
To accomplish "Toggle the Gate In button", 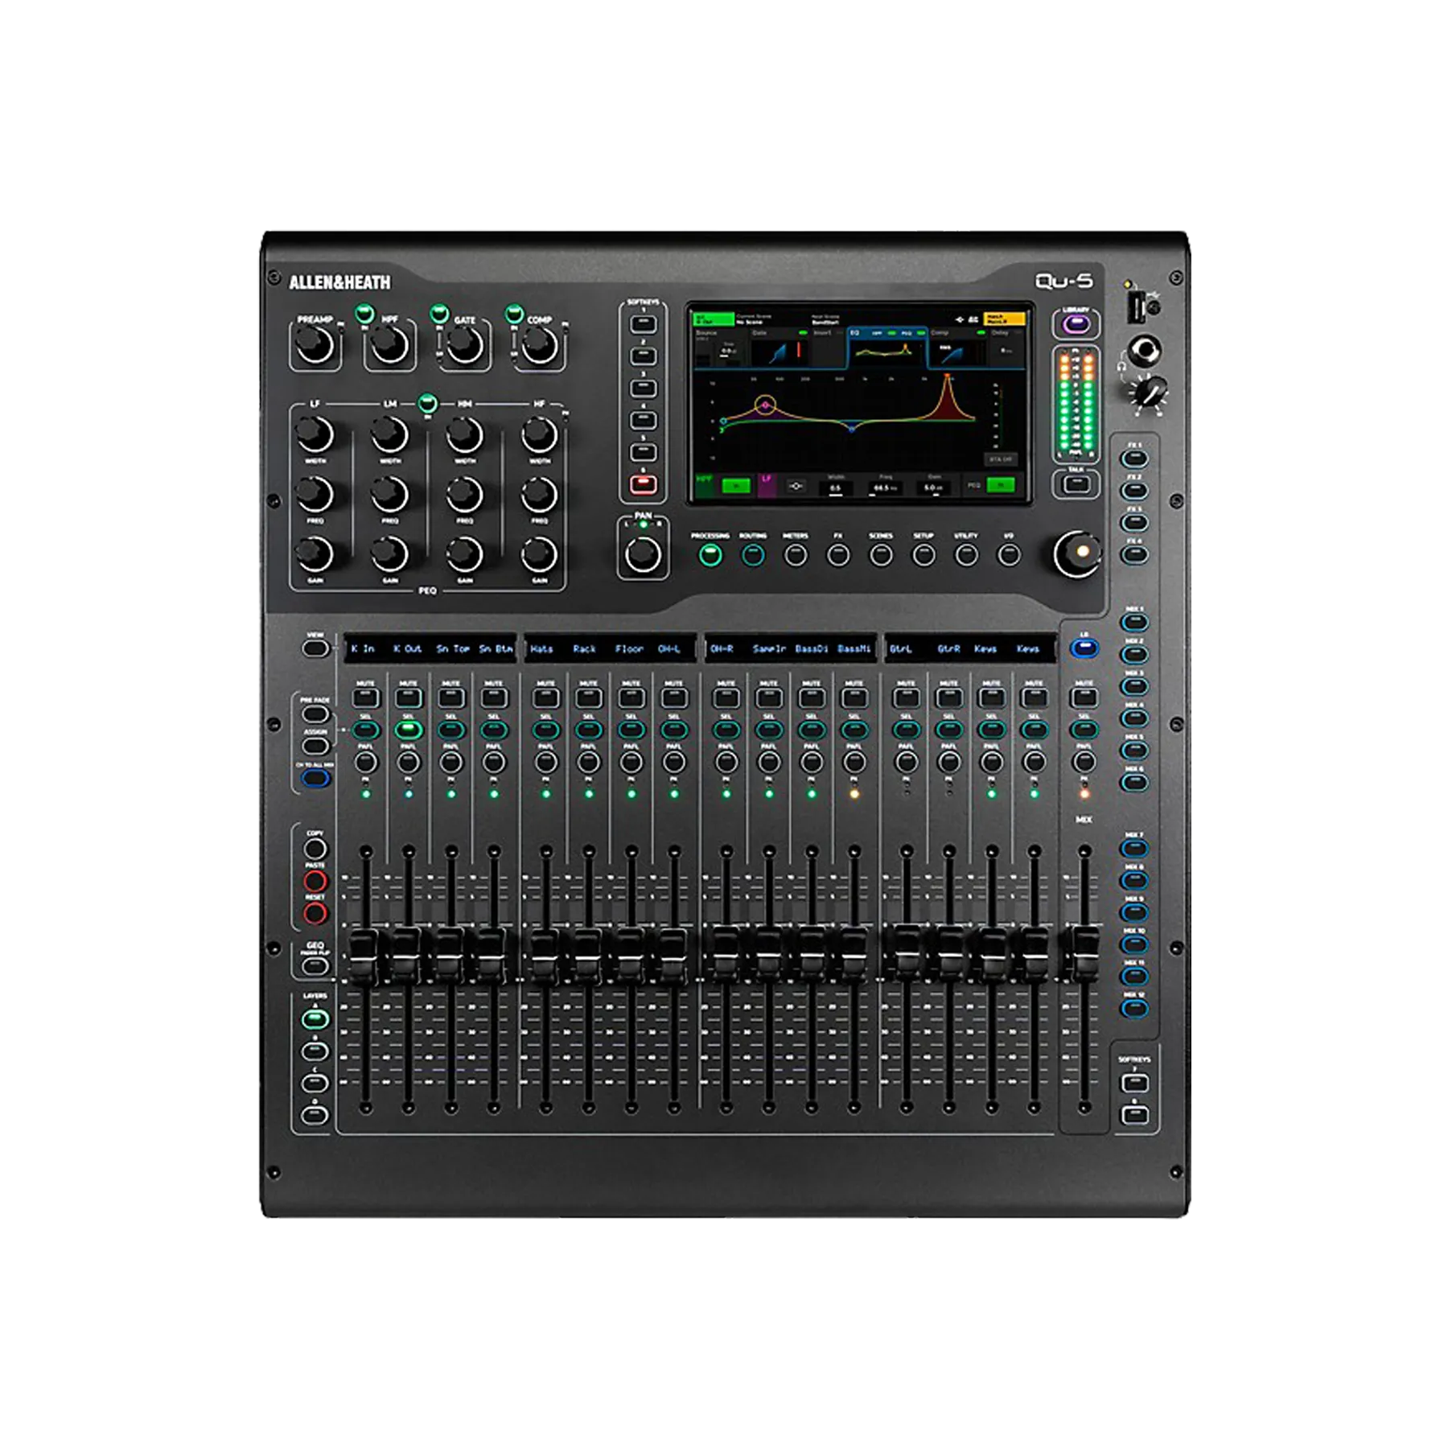I will (439, 312).
